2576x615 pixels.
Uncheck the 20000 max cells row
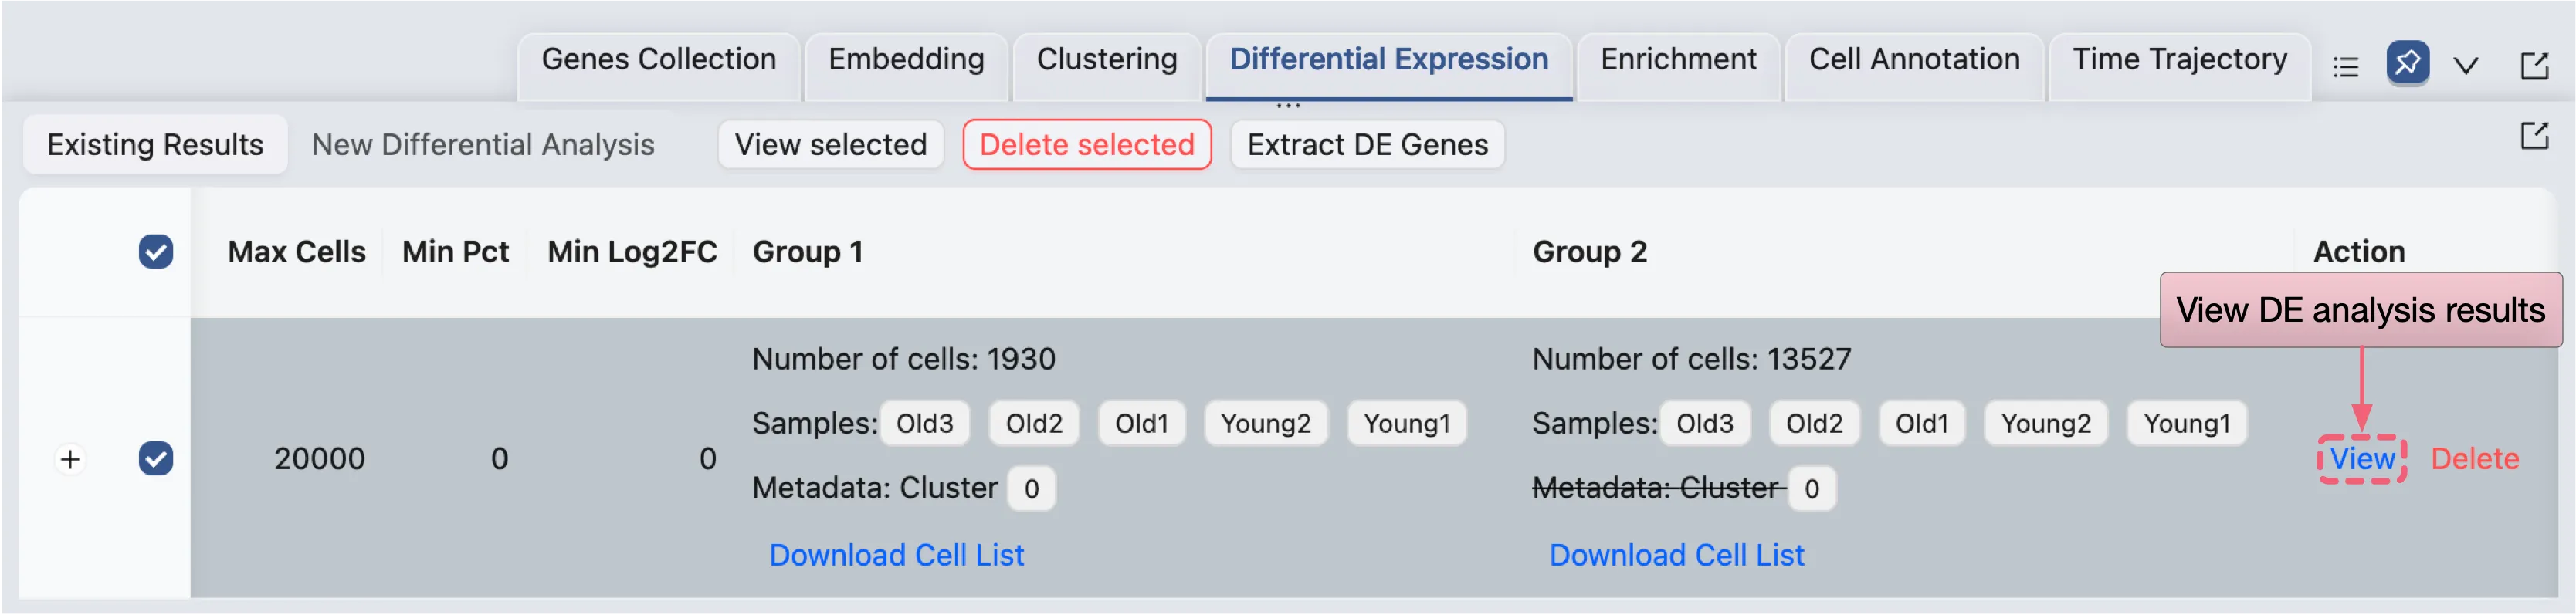(156, 458)
